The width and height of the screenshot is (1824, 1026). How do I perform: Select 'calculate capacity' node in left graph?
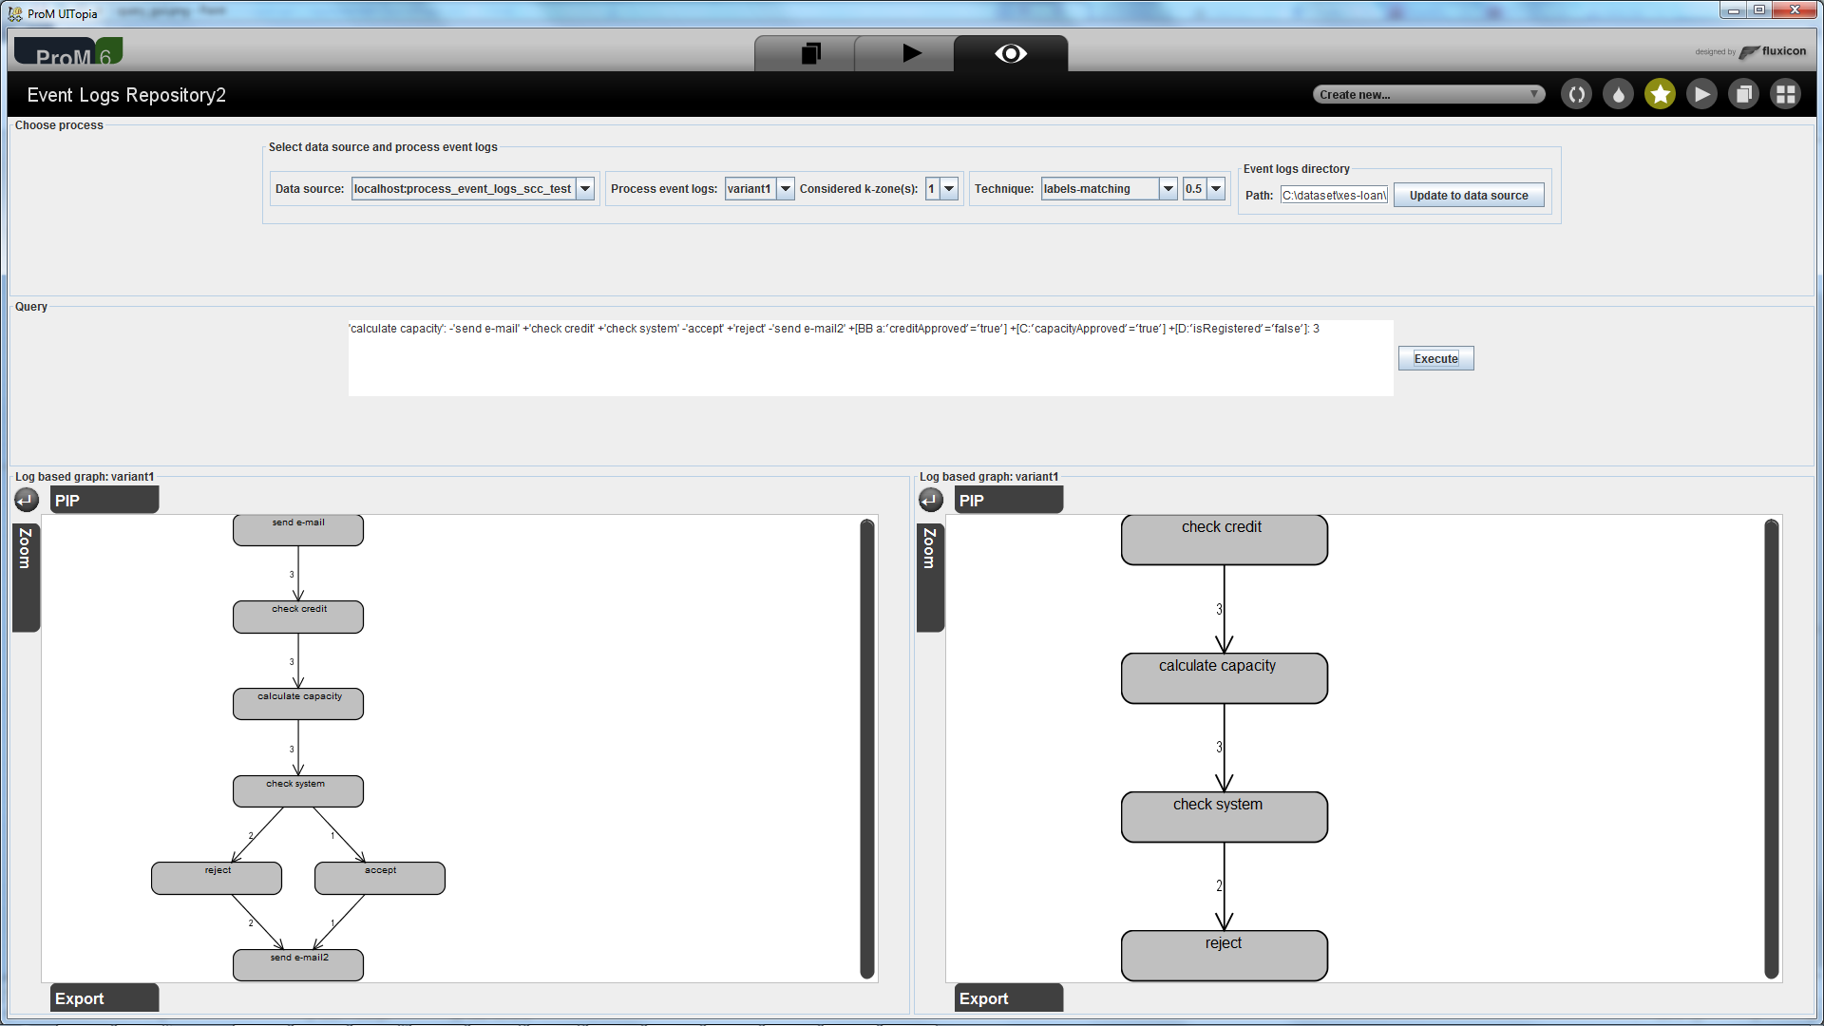(x=298, y=704)
